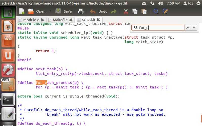Click the Undo text label
Screen dimensions: 202x126
tap(103, 11)
